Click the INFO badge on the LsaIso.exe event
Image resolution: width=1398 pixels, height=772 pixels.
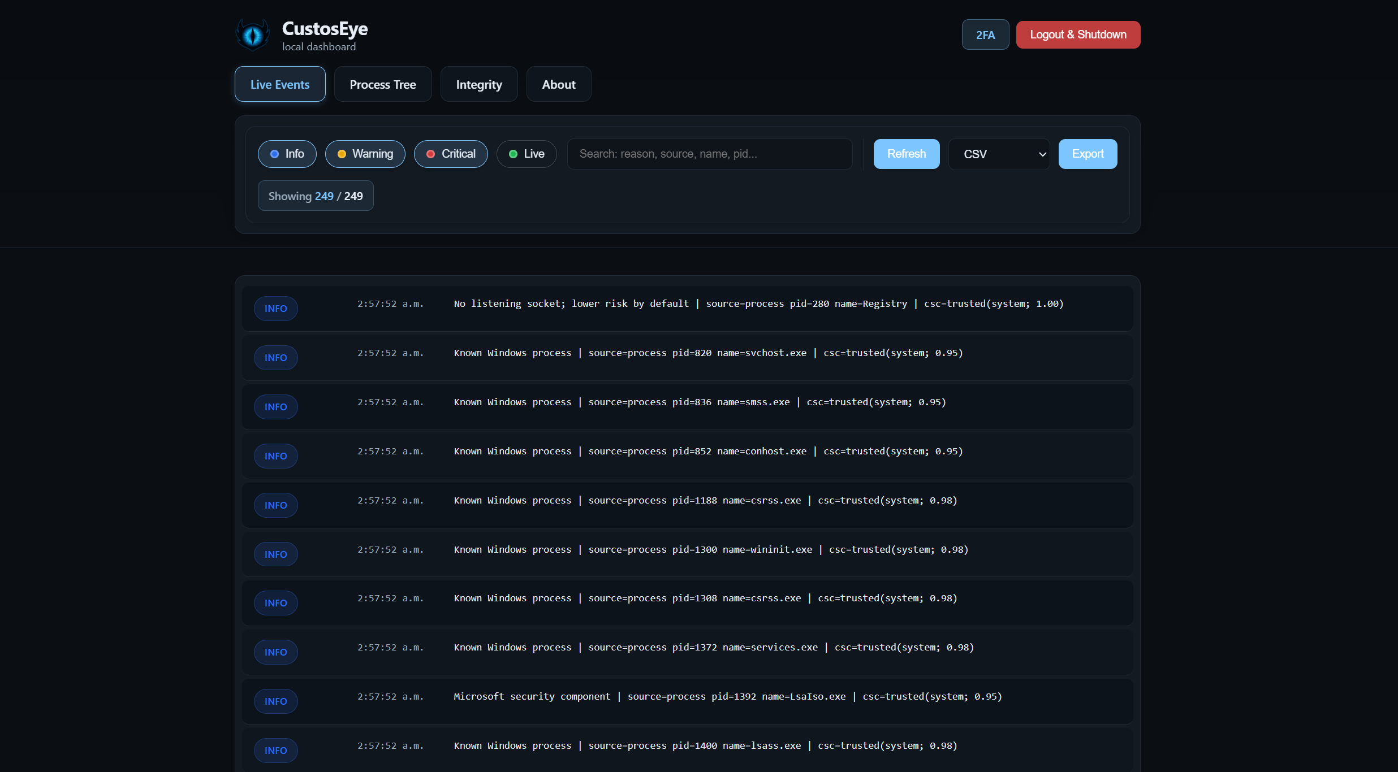pyautogui.click(x=275, y=701)
